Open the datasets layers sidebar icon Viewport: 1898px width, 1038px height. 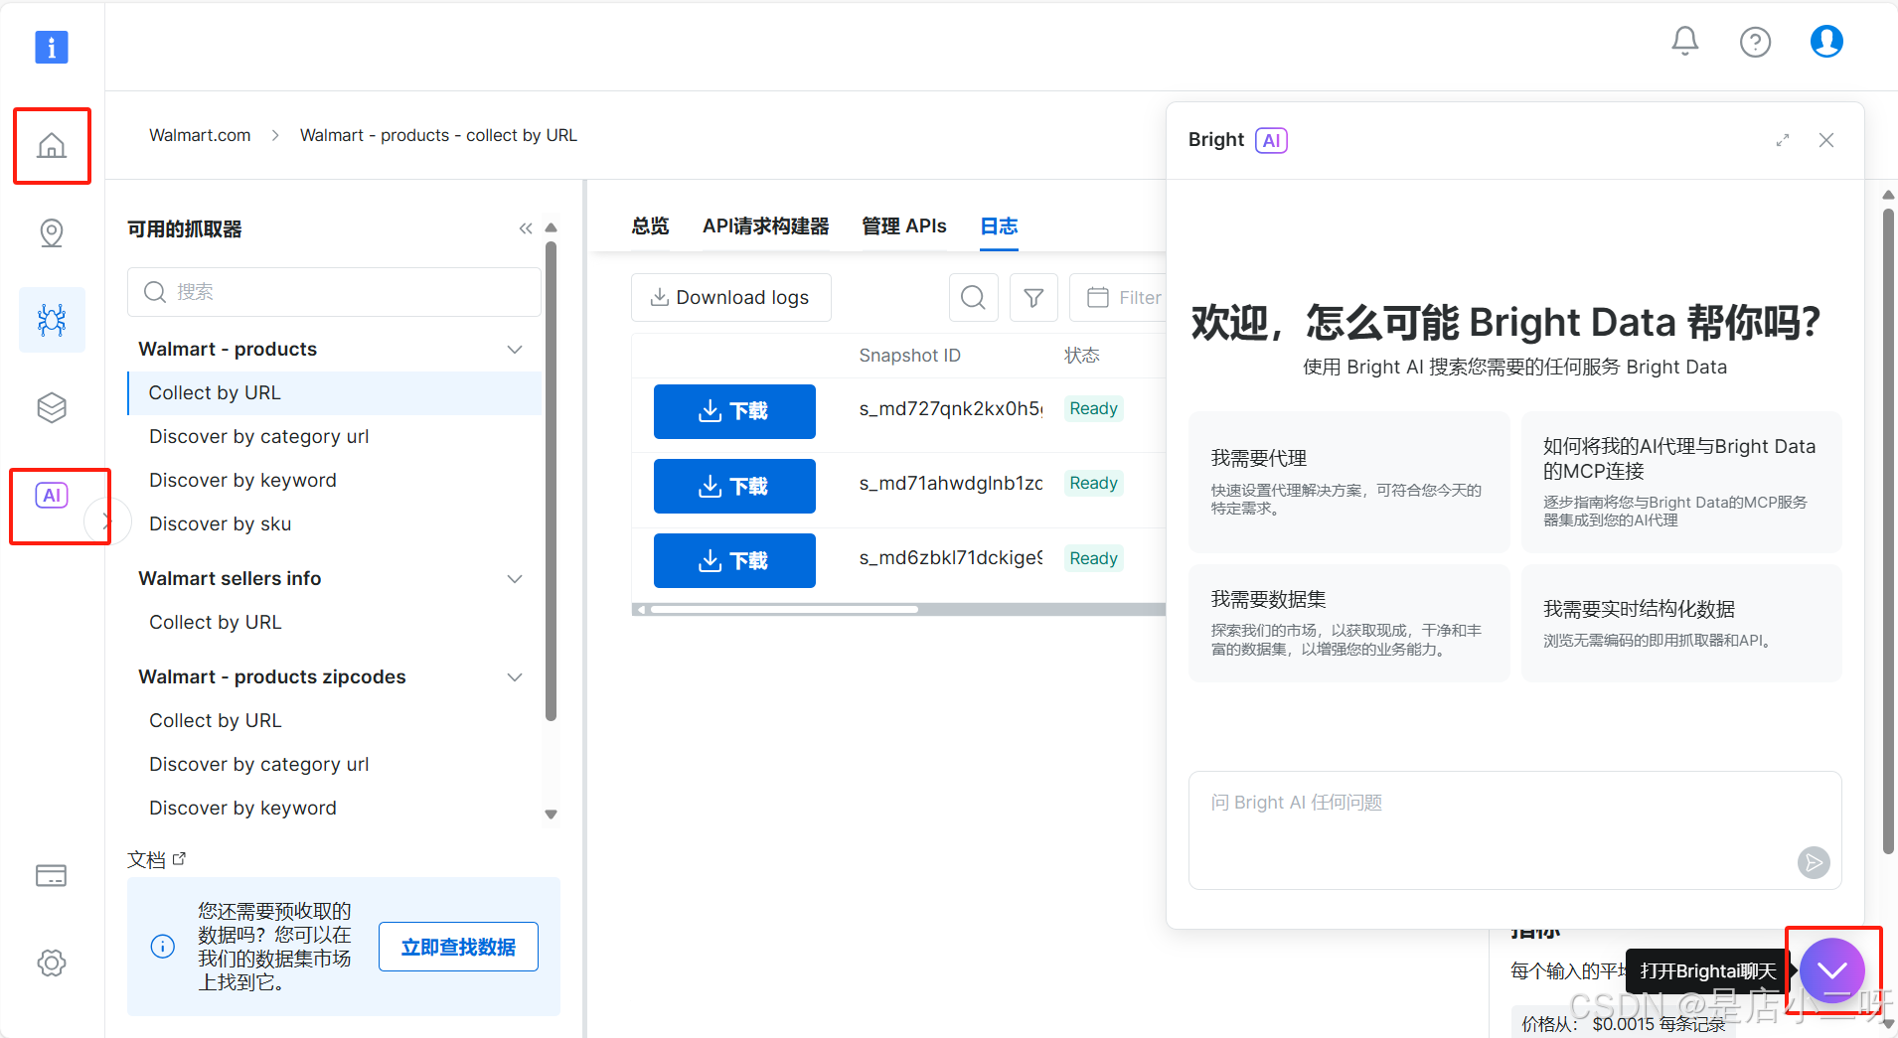click(52, 407)
